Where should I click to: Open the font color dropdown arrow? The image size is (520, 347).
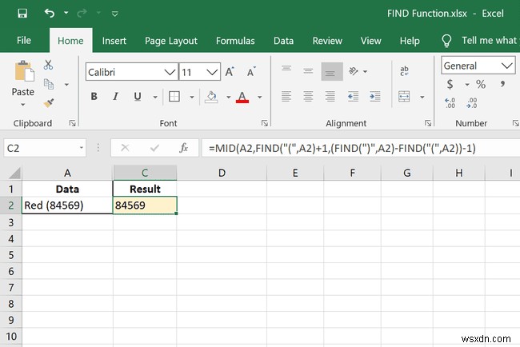point(260,97)
